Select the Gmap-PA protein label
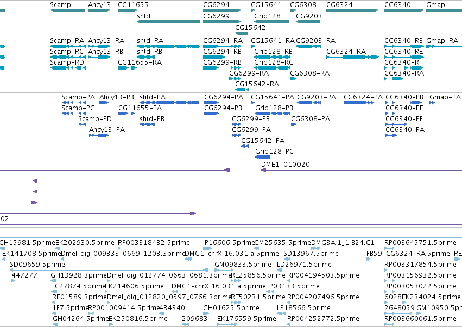The height and width of the screenshot is (327, 462). pos(445,97)
